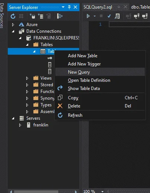This screenshot has height=193, width=150.
Task: Choose Add New Trigger from context menu
Action: [x=100, y=64]
